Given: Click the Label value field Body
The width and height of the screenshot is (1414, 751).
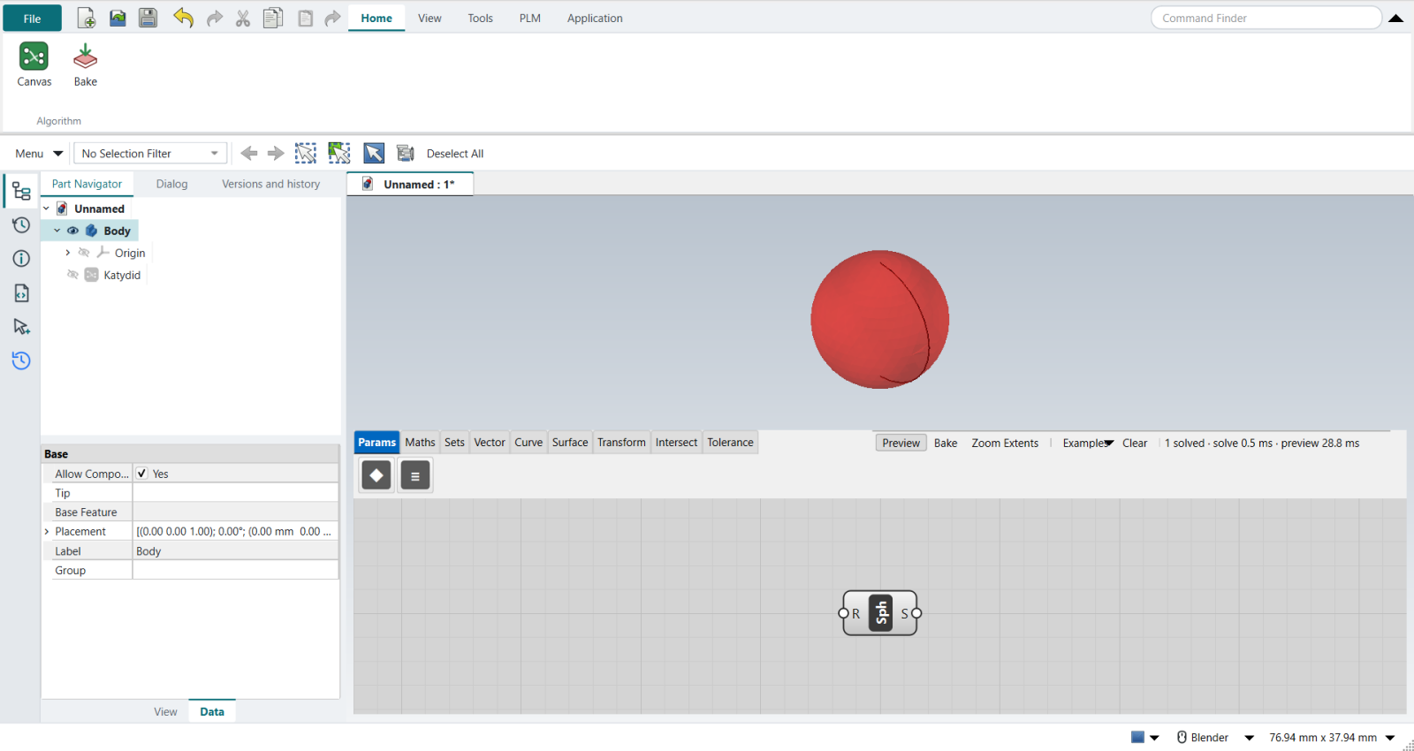Looking at the screenshot, I should (x=235, y=551).
